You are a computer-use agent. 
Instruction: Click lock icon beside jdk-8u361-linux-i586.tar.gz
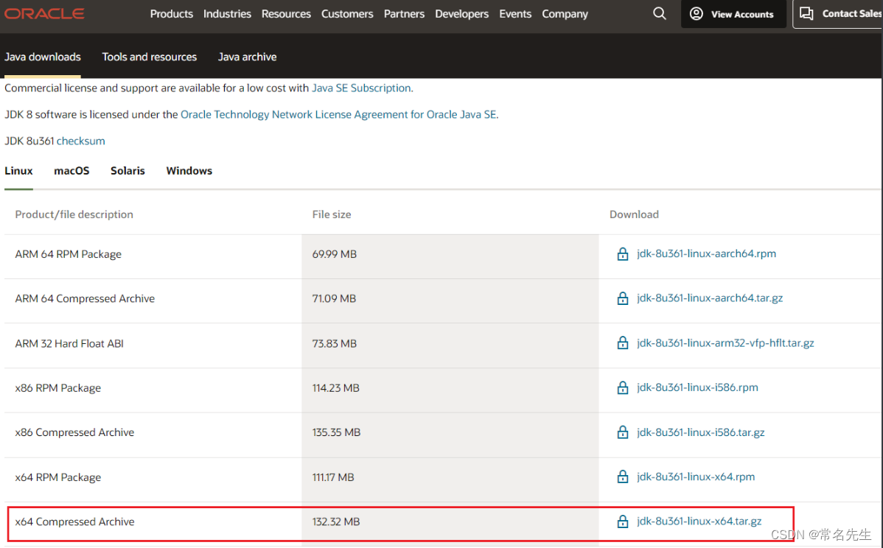[622, 432]
